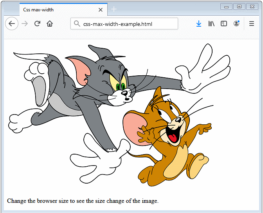Close the browser window
The height and width of the screenshot is (213, 263).
pos(252,7)
